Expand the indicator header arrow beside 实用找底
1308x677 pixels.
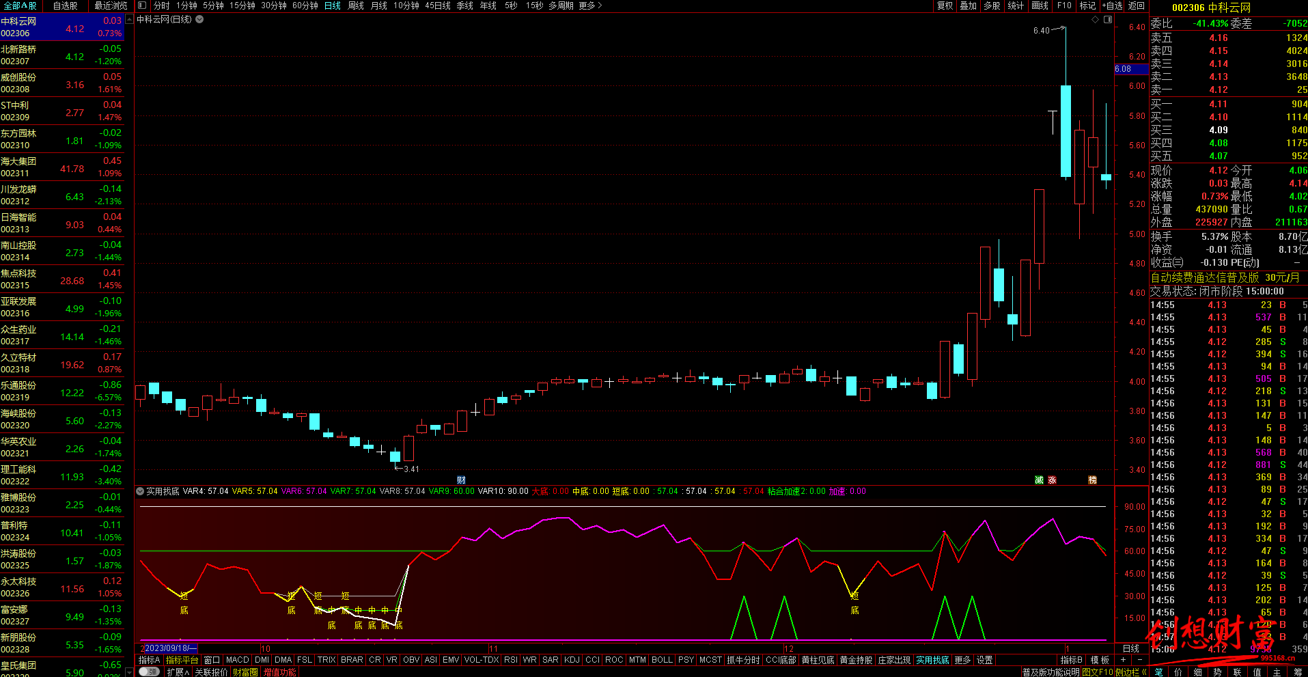pyautogui.click(x=140, y=491)
